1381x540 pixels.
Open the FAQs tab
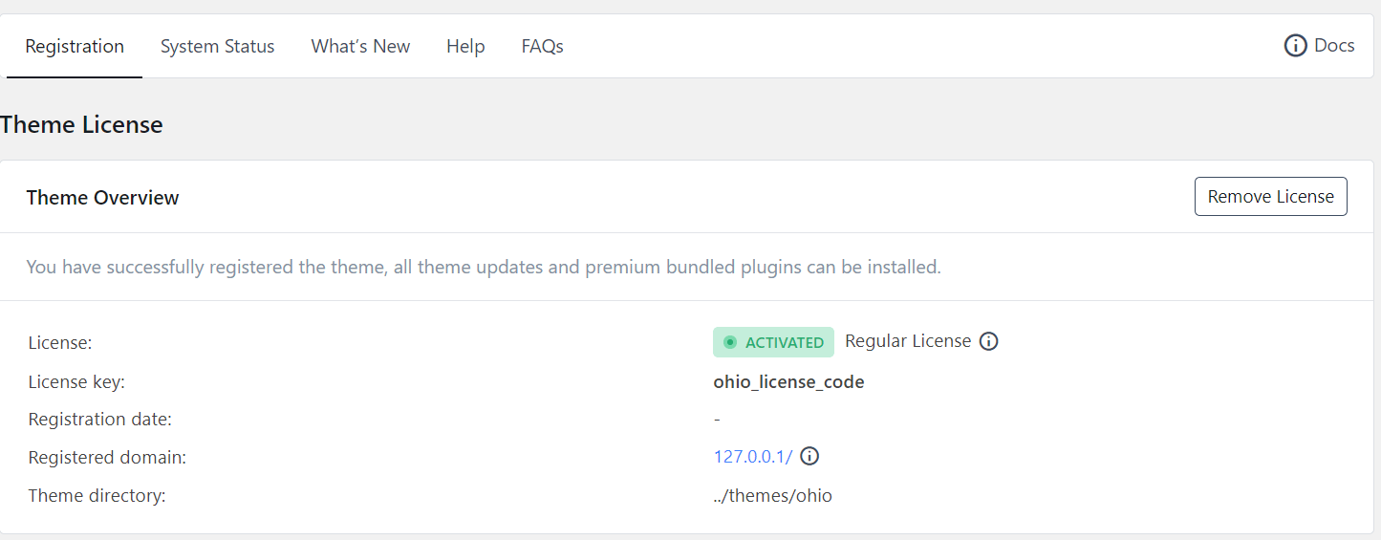tap(542, 46)
